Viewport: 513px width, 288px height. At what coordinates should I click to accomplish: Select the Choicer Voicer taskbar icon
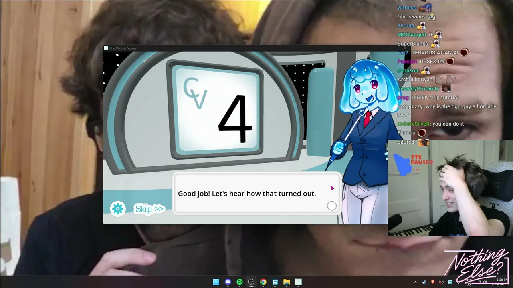click(x=298, y=282)
